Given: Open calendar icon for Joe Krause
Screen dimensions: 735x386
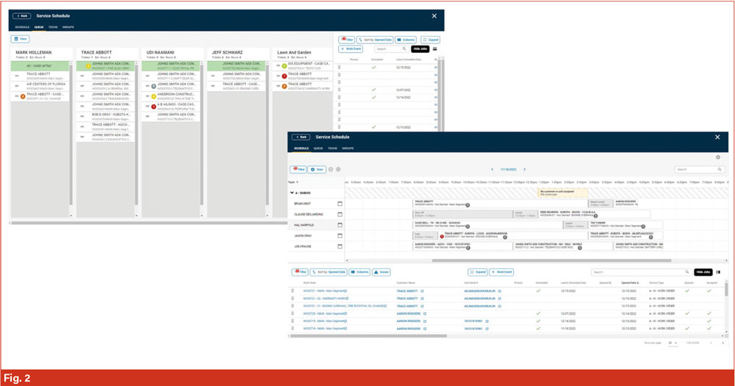Looking at the screenshot, I should (x=340, y=246).
